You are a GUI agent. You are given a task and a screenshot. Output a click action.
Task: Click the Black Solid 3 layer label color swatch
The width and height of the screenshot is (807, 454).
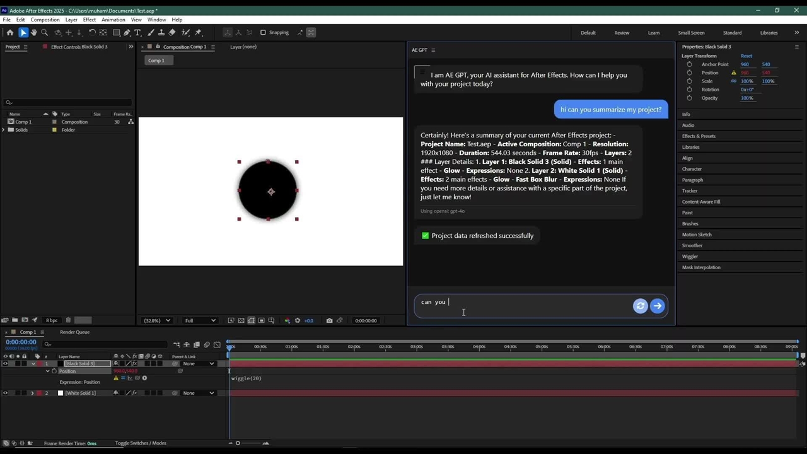pos(38,364)
